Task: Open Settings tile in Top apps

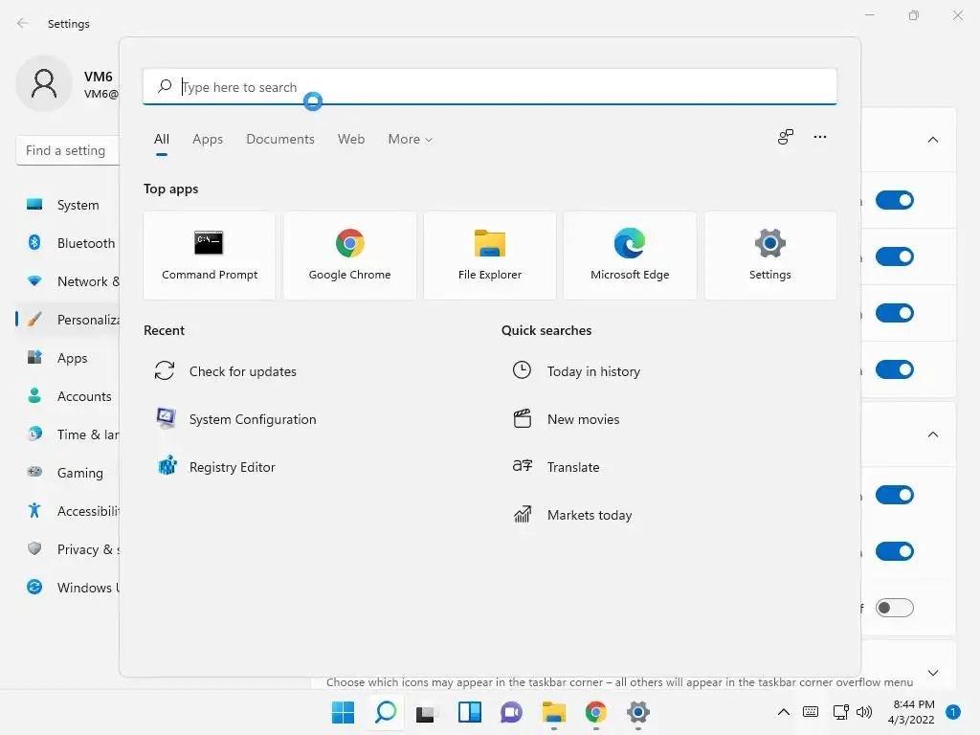Action: pyautogui.click(x=770, y=255)
